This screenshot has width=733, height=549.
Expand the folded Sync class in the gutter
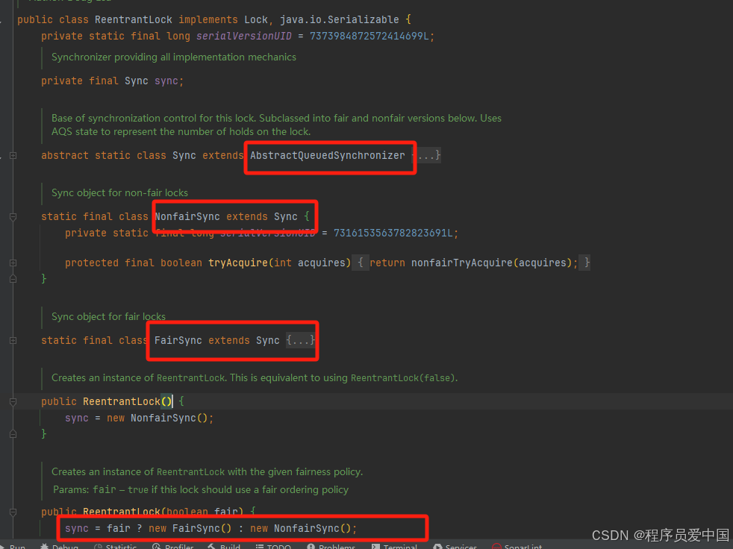[13, 156]
